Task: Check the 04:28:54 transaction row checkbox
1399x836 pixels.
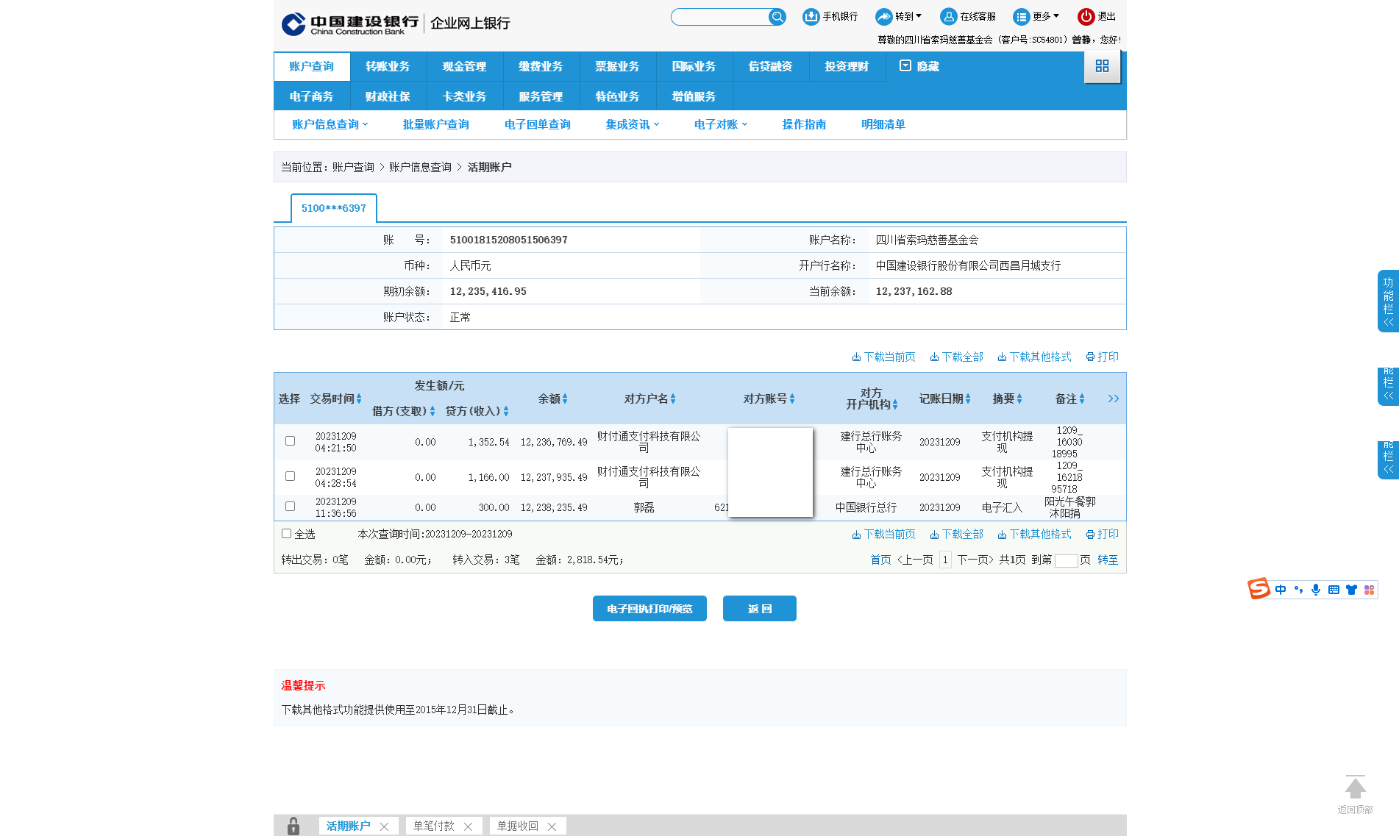Action: (x=290, y=476)
